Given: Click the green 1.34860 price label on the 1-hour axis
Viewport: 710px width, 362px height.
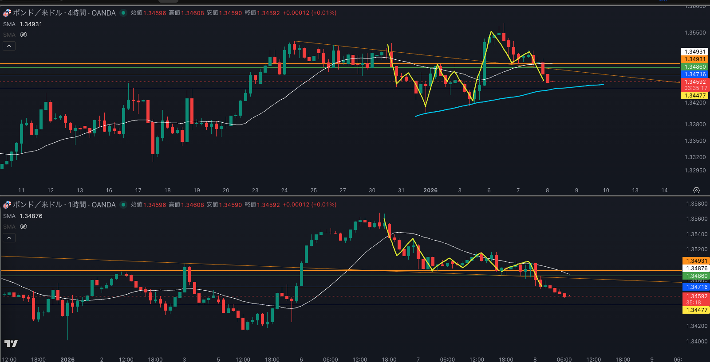Looking at the screenshot, I should (x=696, y=276).
